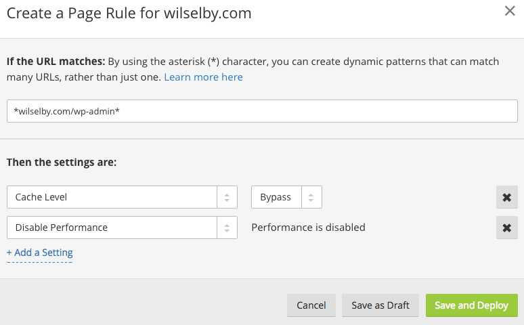Click the 'If the URL matches:' label
The image size is (524, 325).
point(56,62)
